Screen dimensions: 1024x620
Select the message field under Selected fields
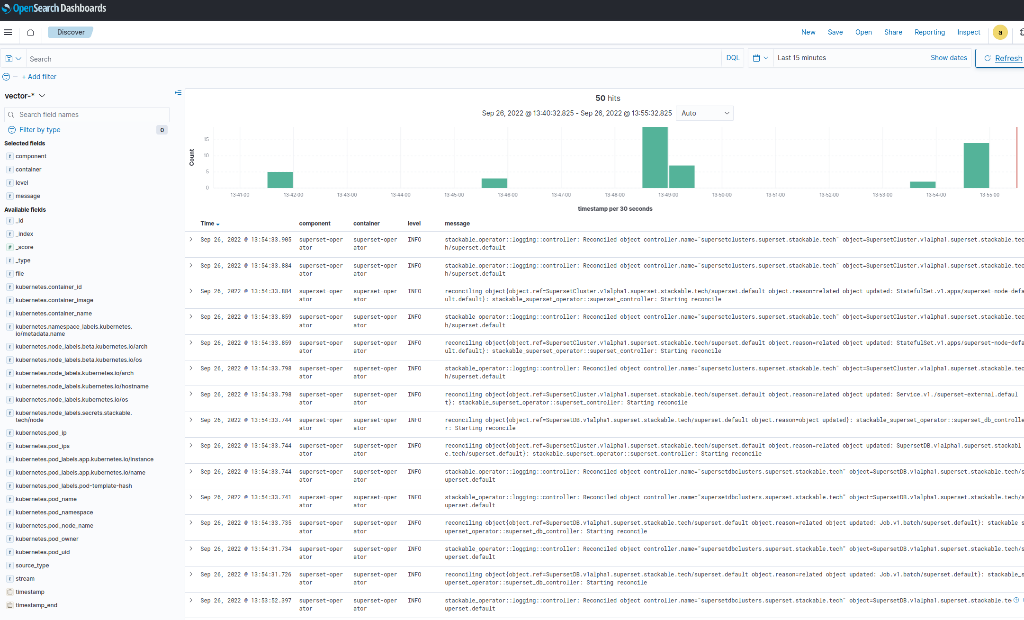[x=28, y=196]
